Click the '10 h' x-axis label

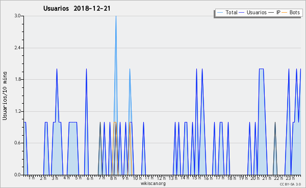(137, 178)
